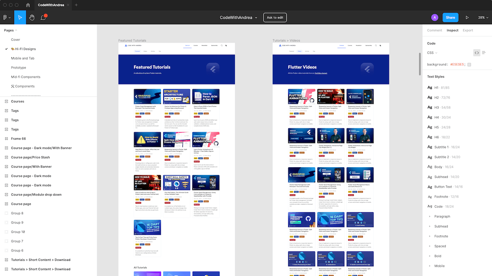
Task: Click the blue Share button
Action: 451,18
